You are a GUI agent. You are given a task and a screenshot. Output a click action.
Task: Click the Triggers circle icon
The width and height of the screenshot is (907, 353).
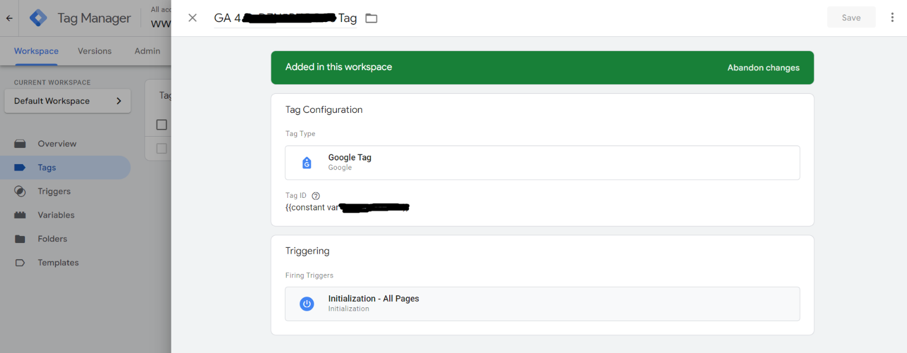(x=20, y=191)
